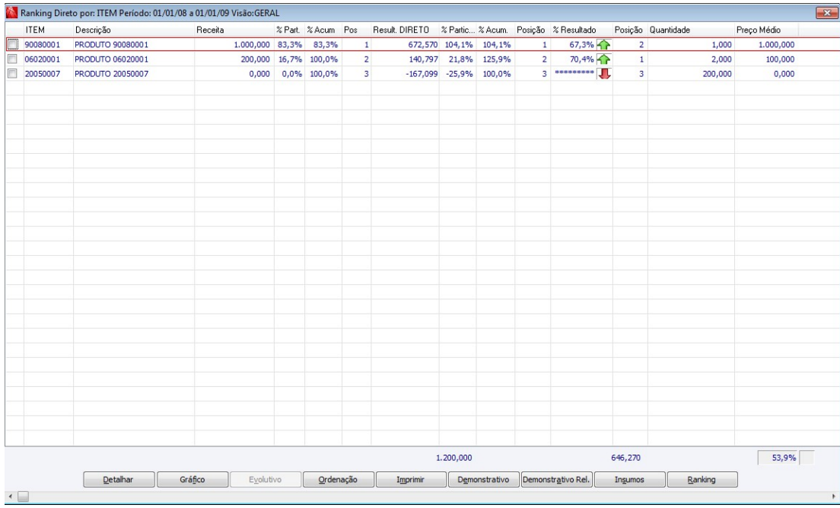
Task: Click item code 06020001
Action: tap(43, 59)
